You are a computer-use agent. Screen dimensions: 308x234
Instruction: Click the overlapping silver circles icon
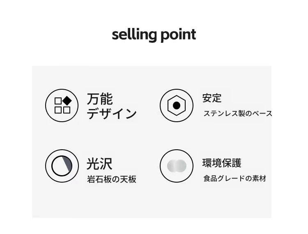tap(177, 166)
